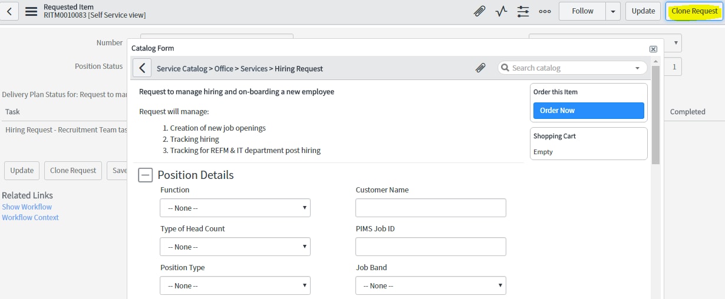This screenshot has width=725, height=299.
Task: Click 'Creation of new job openings' text
Action: 218,128
